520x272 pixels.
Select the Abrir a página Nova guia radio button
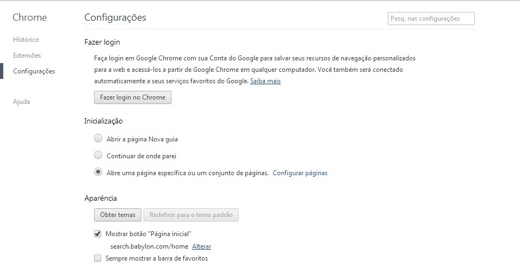98,138
